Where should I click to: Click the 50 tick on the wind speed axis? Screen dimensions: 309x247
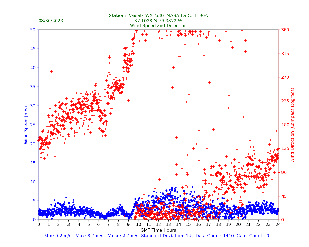(x=33, y=30)
